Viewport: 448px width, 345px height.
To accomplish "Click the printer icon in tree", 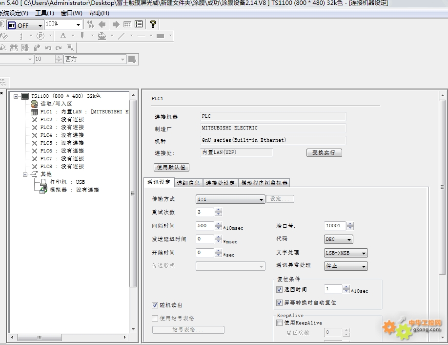I will [43, 182].
